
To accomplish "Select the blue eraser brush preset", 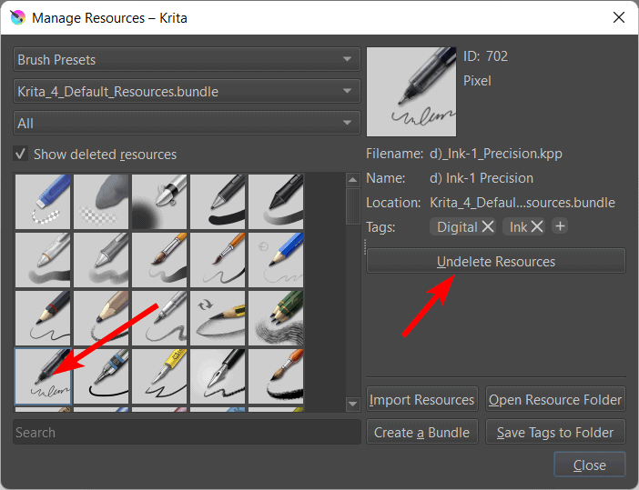I will (44, 202).
